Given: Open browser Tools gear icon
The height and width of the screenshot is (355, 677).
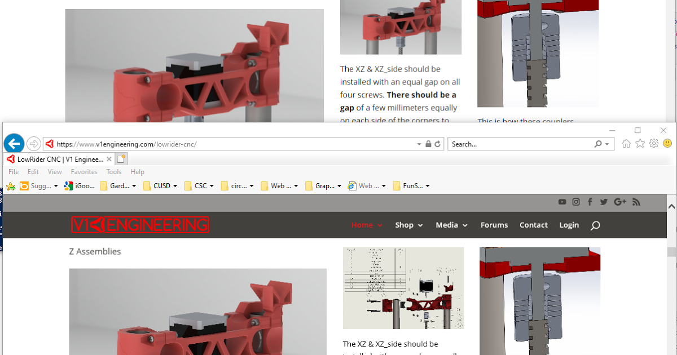Looking at the screenshot, I should (x=654, y=144).
